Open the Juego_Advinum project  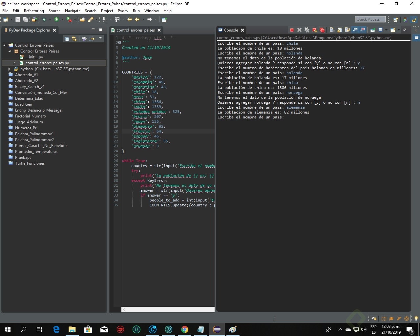point(29,122)
